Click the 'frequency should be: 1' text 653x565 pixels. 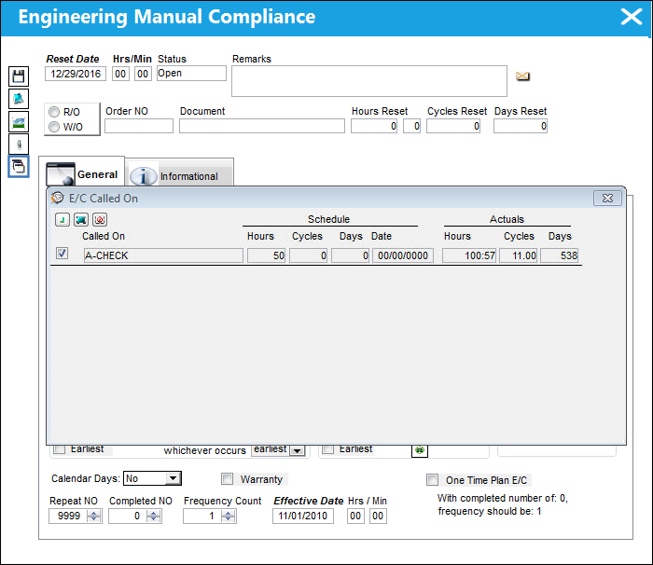click(490, 511)
